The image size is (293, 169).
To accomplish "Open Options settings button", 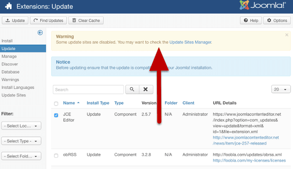I will pos(277,20).
